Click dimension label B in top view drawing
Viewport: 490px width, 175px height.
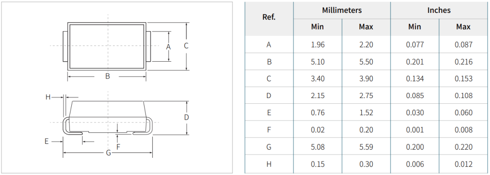(108, 76)
